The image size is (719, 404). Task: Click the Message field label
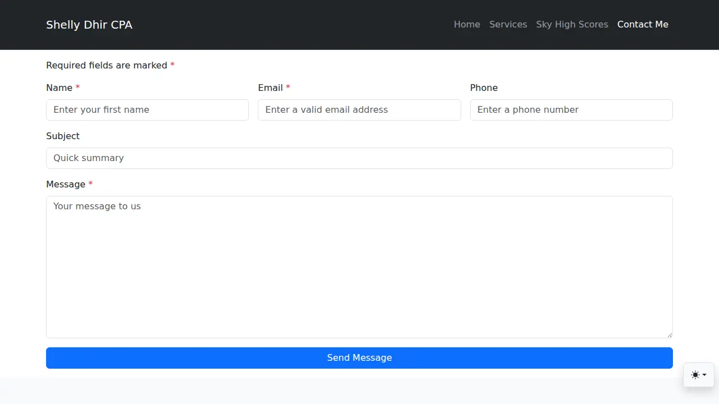click(69, 185)
